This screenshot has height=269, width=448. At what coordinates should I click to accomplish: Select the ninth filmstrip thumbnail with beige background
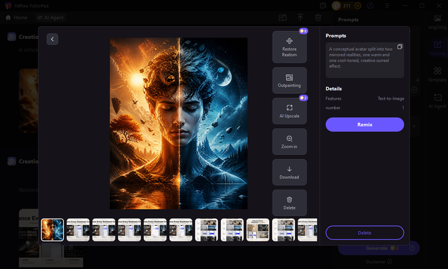(x=258, y=230)
